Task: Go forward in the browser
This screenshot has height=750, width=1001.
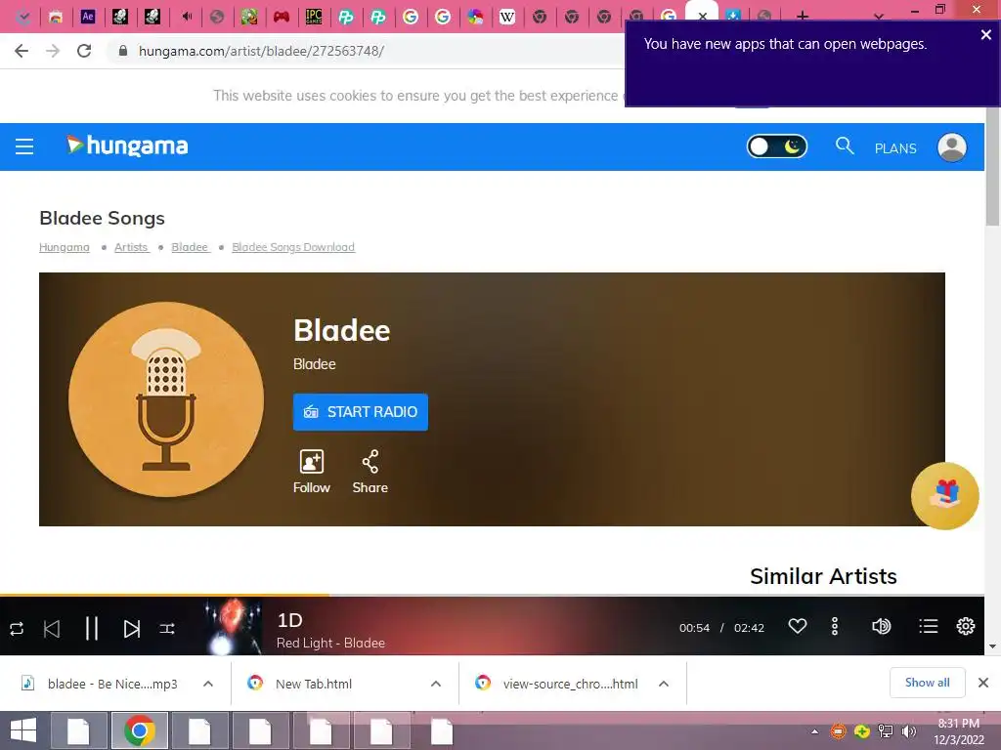Action: [53, 51]
